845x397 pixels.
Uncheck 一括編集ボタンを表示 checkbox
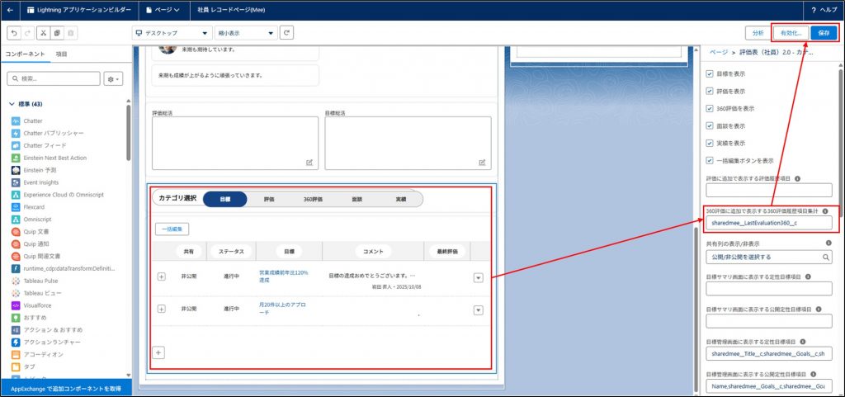[710, 160]
